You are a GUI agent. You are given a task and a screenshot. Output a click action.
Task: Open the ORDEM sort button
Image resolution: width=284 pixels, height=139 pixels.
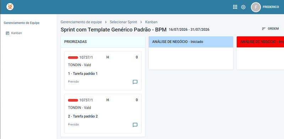270,29
